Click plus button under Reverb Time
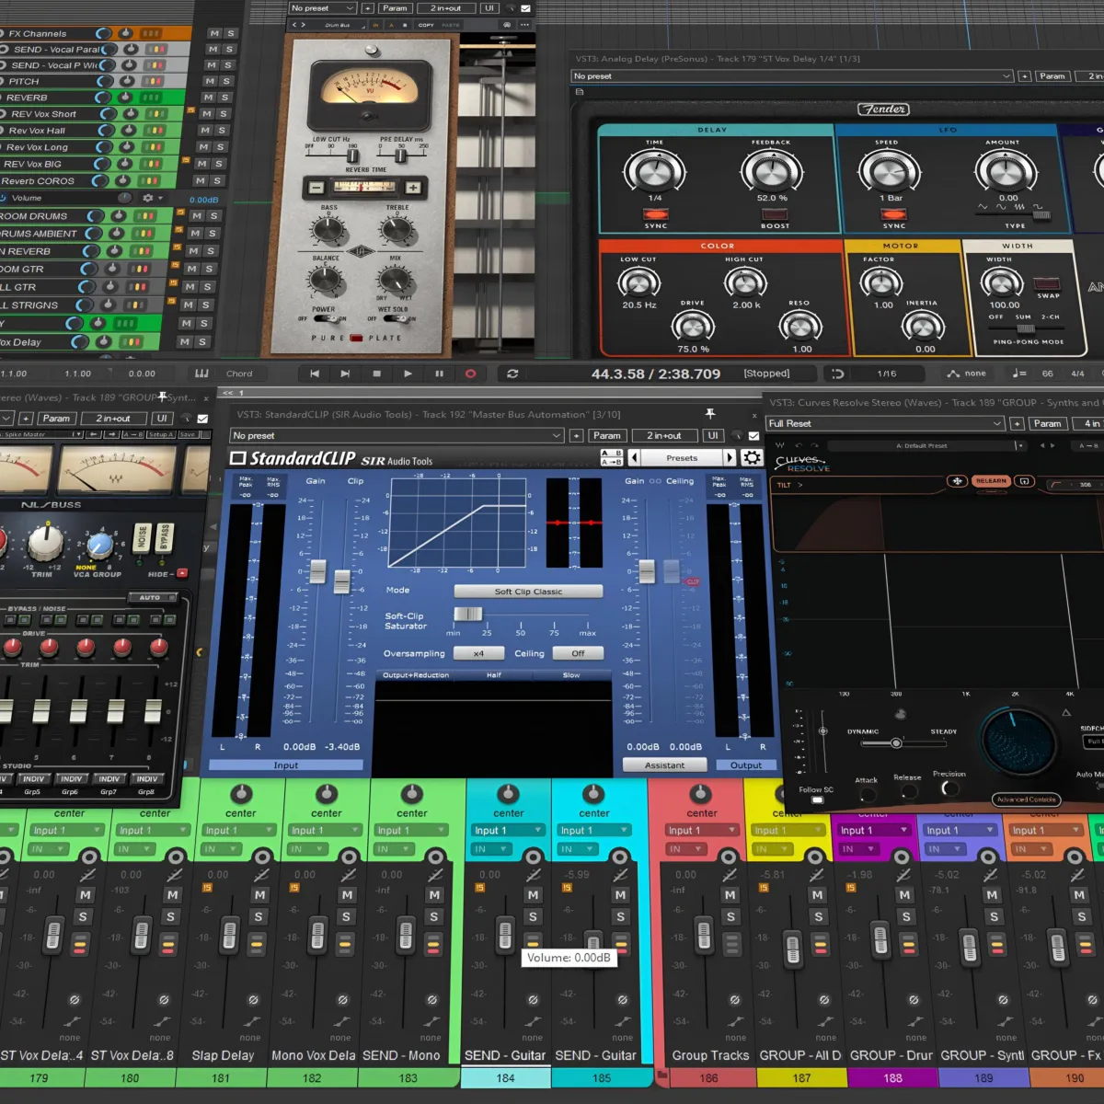 click(x=413, y=188)
